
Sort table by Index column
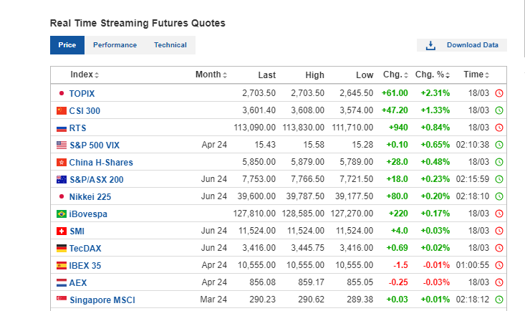(x=85, y=75)
